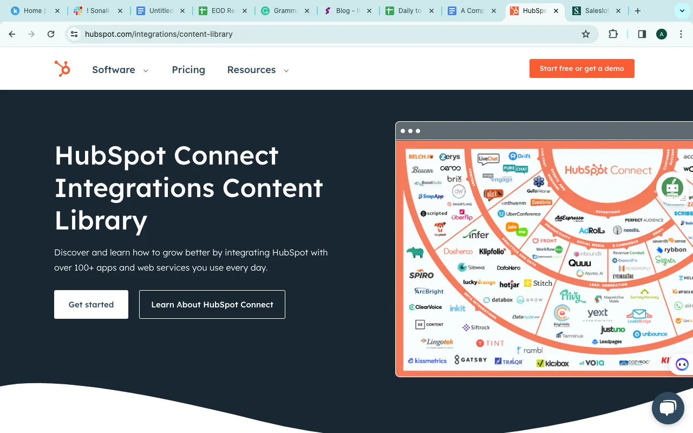
Task: Open the live chat bubble widget
Action: coord(668,408)
